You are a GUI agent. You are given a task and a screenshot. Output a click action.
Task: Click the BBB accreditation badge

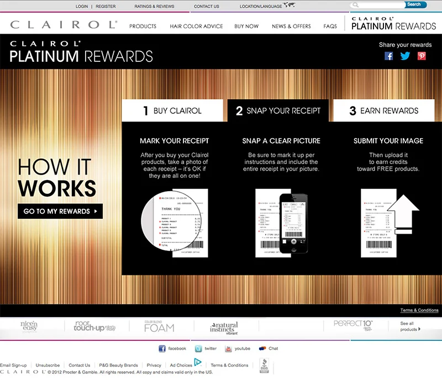(x=264, y=366)
